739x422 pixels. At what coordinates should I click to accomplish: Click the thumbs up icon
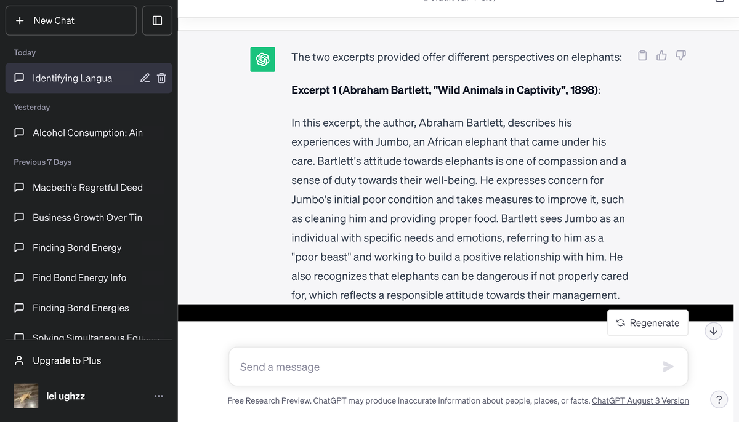point(661,56)
